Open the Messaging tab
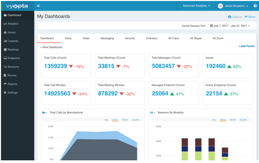Viewport: 259px width, 163px height. click(x=107, y=38)
